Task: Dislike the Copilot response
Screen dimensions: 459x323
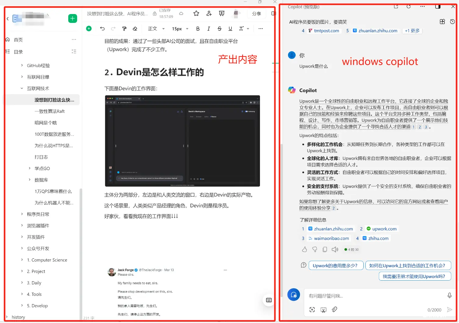Action: (x=315, y=249)
